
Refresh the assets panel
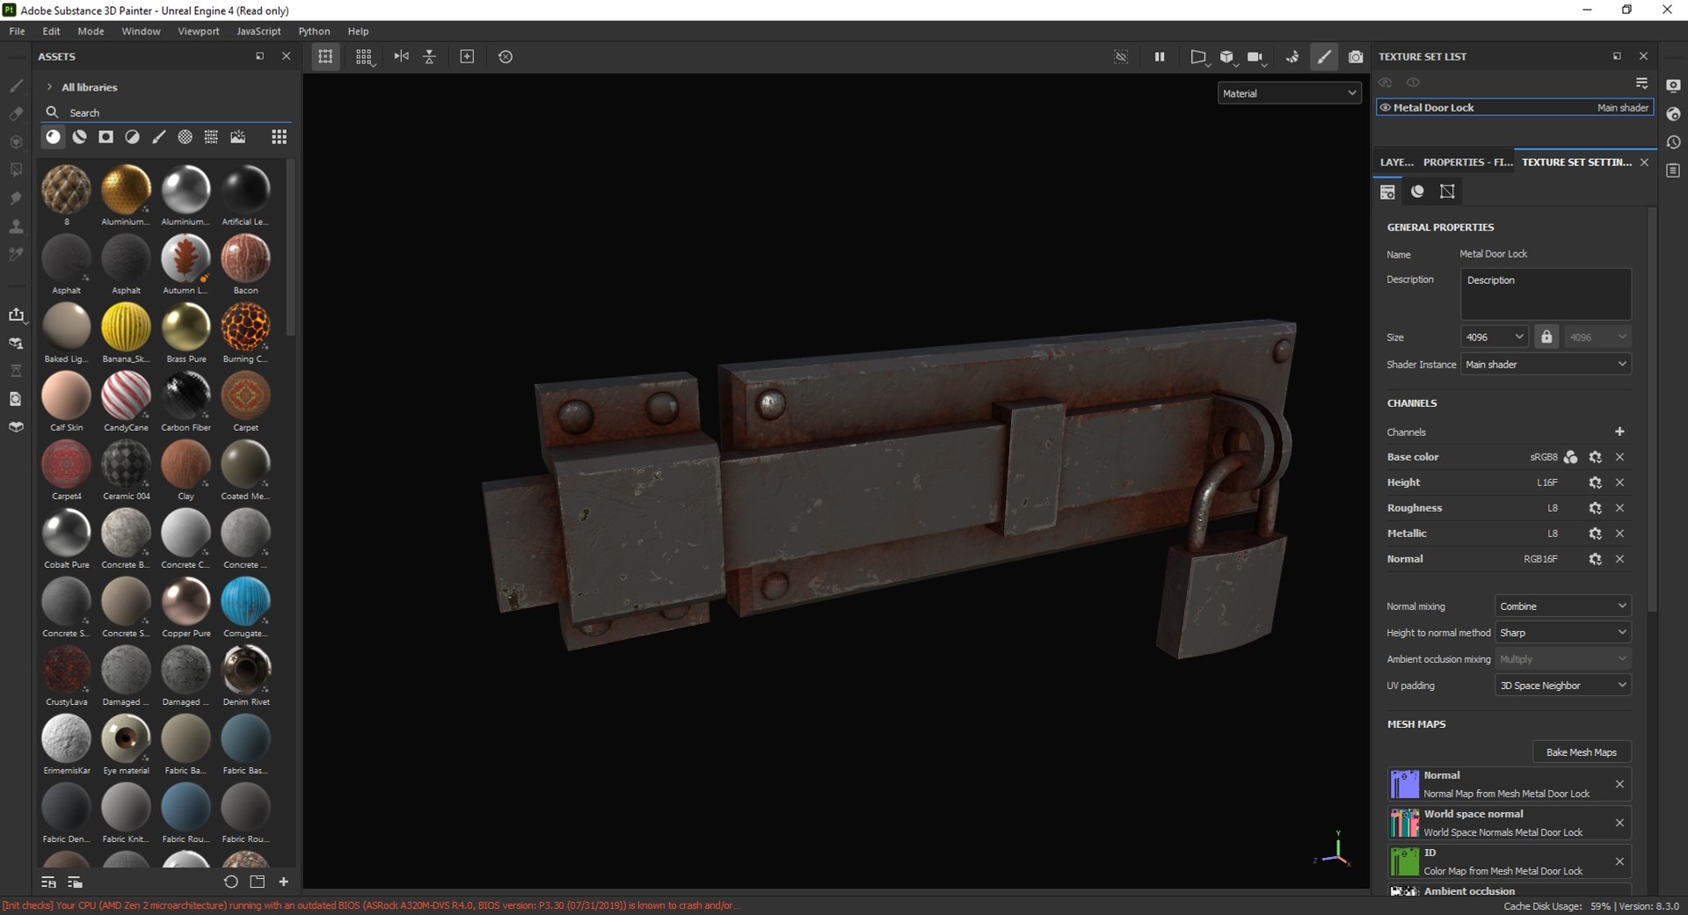pyautogui.click(x=231, y=882)
